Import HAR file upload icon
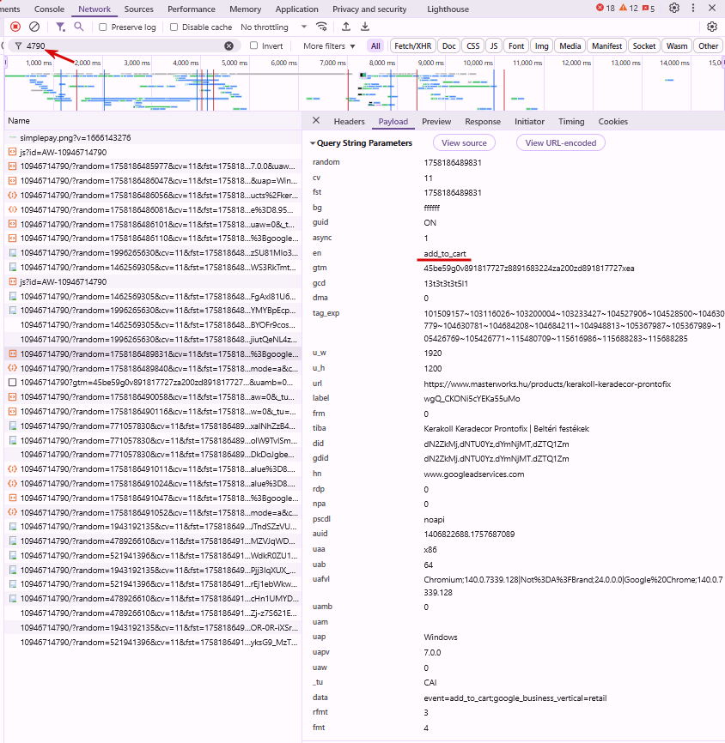This screenshot has height=743, width=725. (x=346, y=27)
